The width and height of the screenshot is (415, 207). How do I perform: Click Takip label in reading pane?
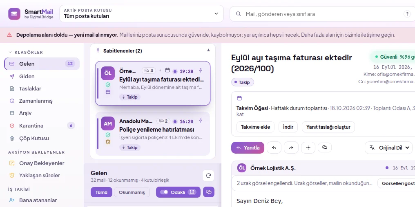242,82
